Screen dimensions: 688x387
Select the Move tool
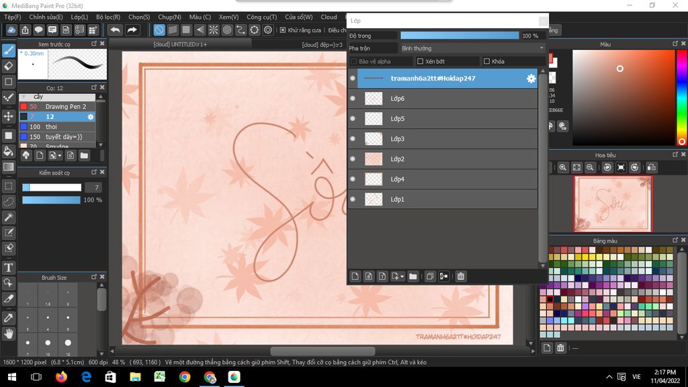click(x=8, y=116)
